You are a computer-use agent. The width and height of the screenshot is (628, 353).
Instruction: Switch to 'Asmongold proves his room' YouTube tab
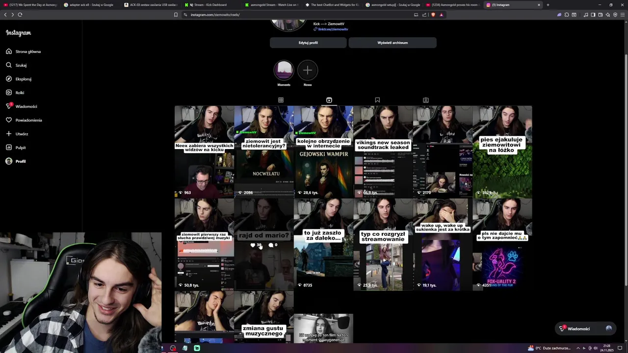click(x=452, y=5)
